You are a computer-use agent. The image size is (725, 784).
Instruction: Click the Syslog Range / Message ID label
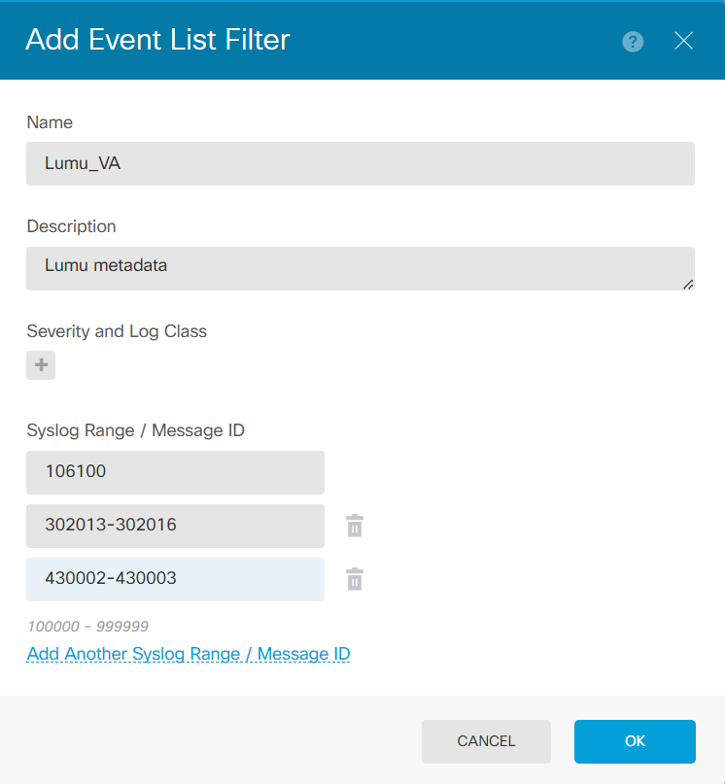[x=135, y=430]
